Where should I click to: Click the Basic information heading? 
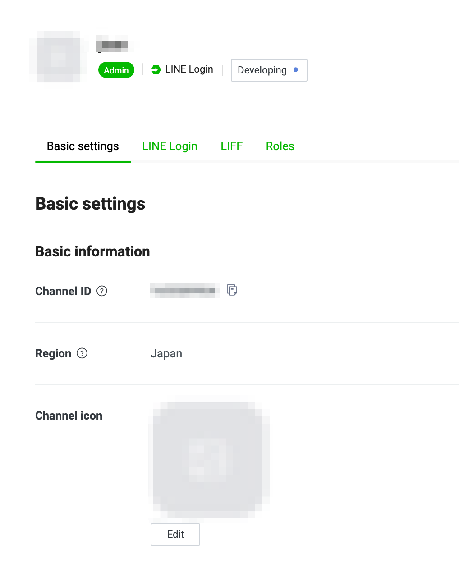[92, 251]
